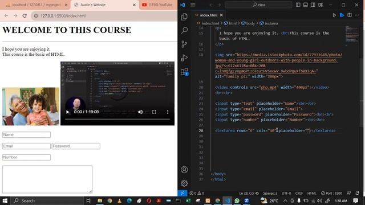This screenshot has height=205, width=365.
Task: Click the body breadcrumb item
Action: 250,23
